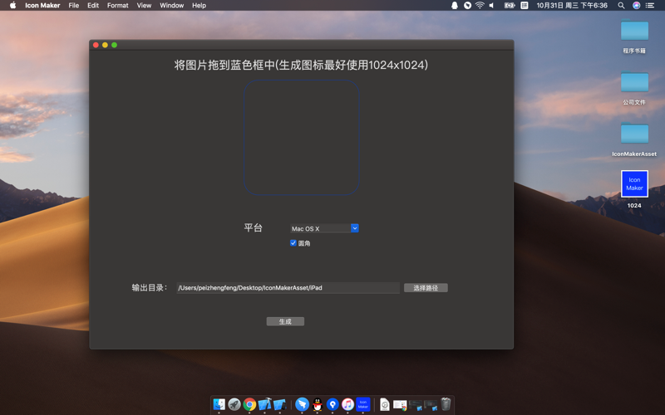
Task: Click QQ penguin icon in menu bar
Action: coord(454,6)
